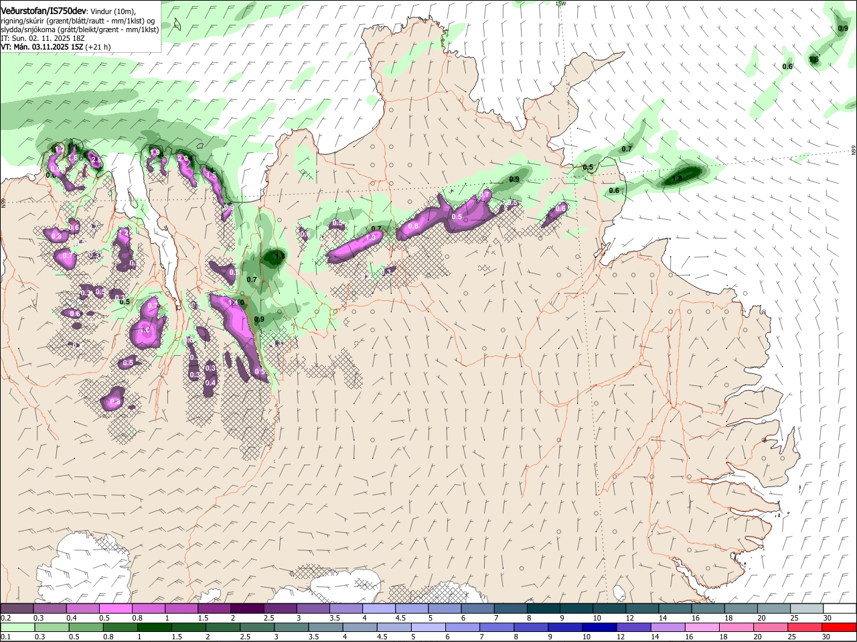This screenshot has height=642, width=857.
Task: Click the rain-scale swatch between 8 and 9
Action: tap(531, 627)
